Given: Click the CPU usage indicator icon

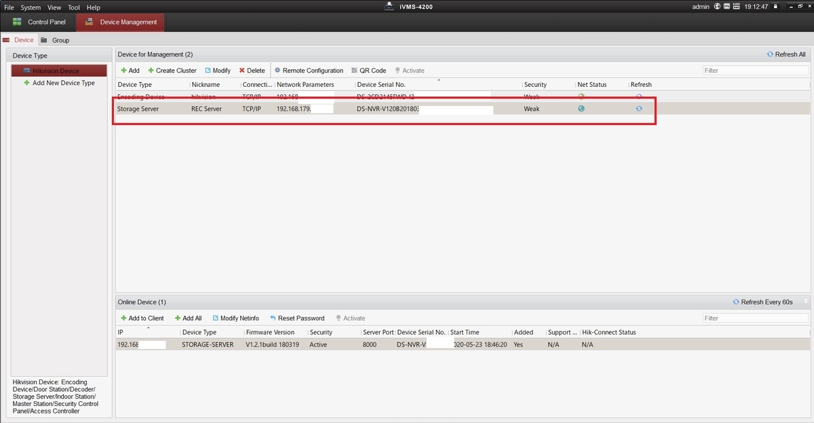Looking at the screenshot, I should click(726, 7).
